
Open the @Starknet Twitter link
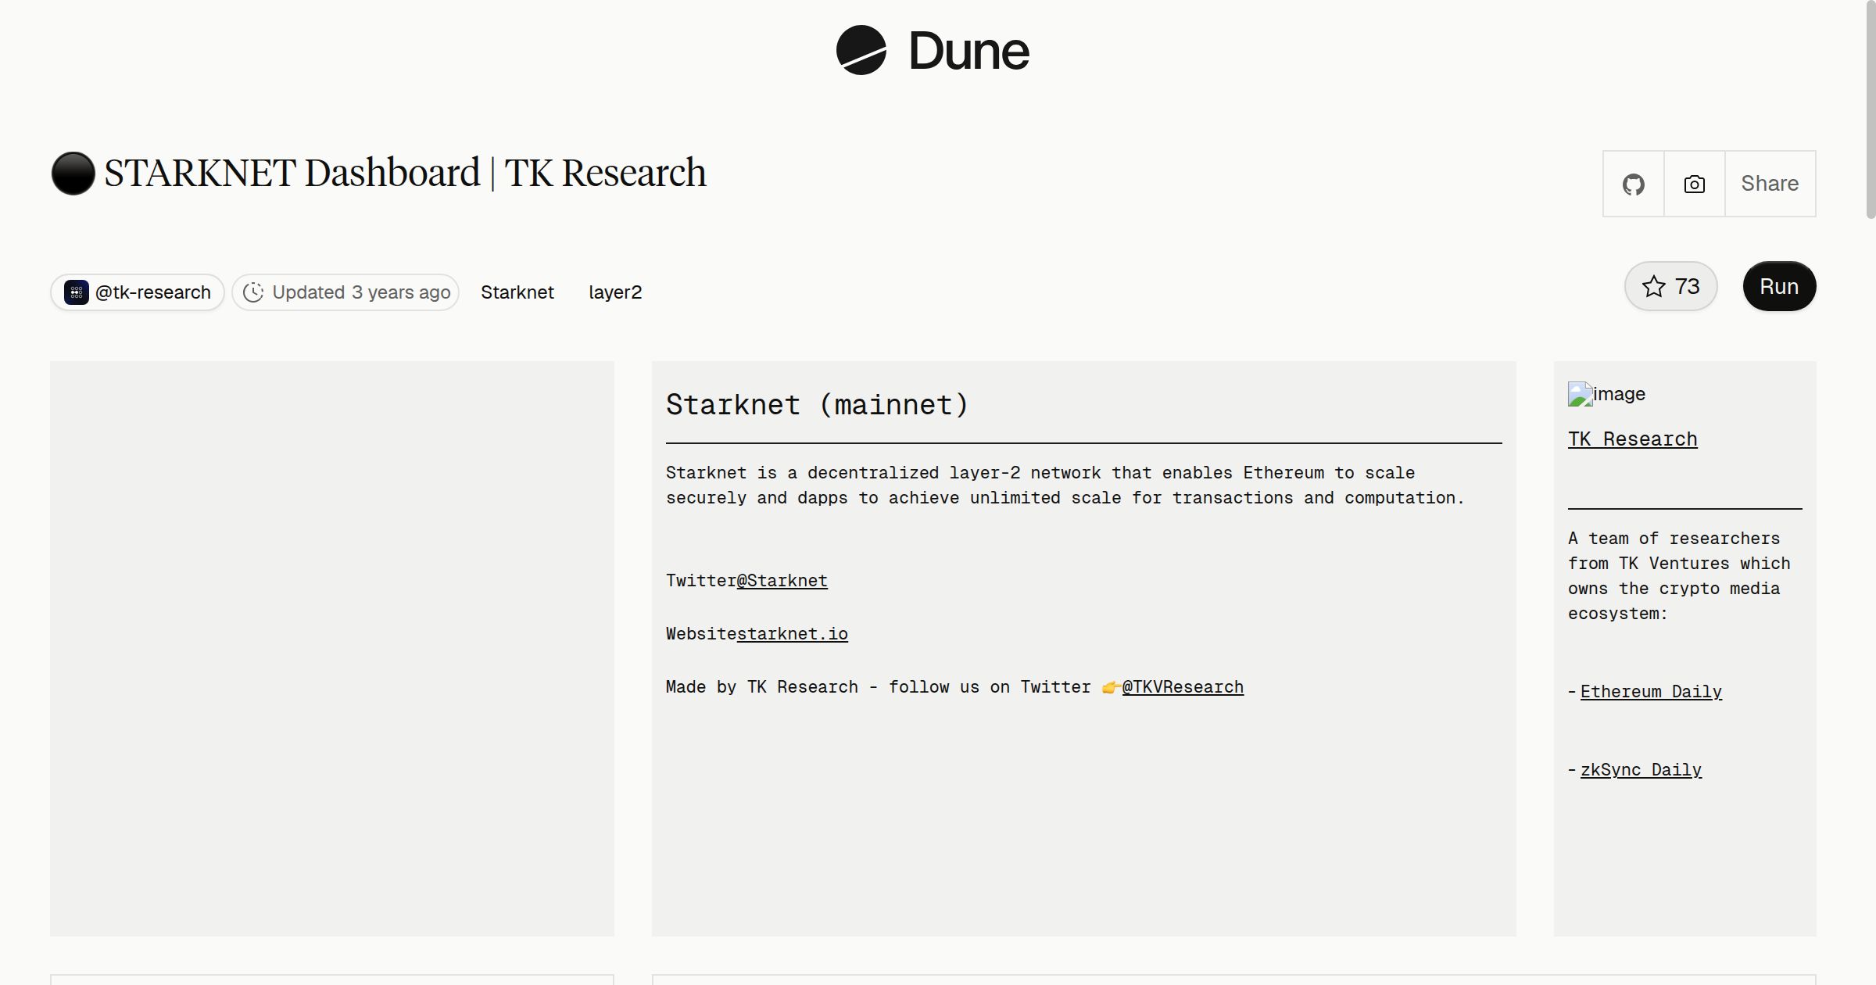tap(782, 581)
